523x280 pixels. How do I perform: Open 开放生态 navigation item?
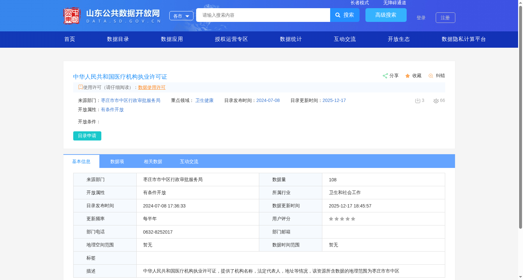pyautogui.click(x=399, y=39)
